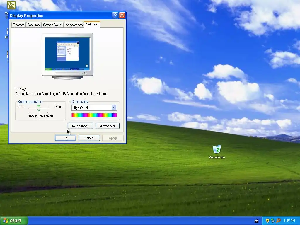Click the orange magnifier tray icon
The width and height of the screenshot is (300, 225).
[278, 221]
